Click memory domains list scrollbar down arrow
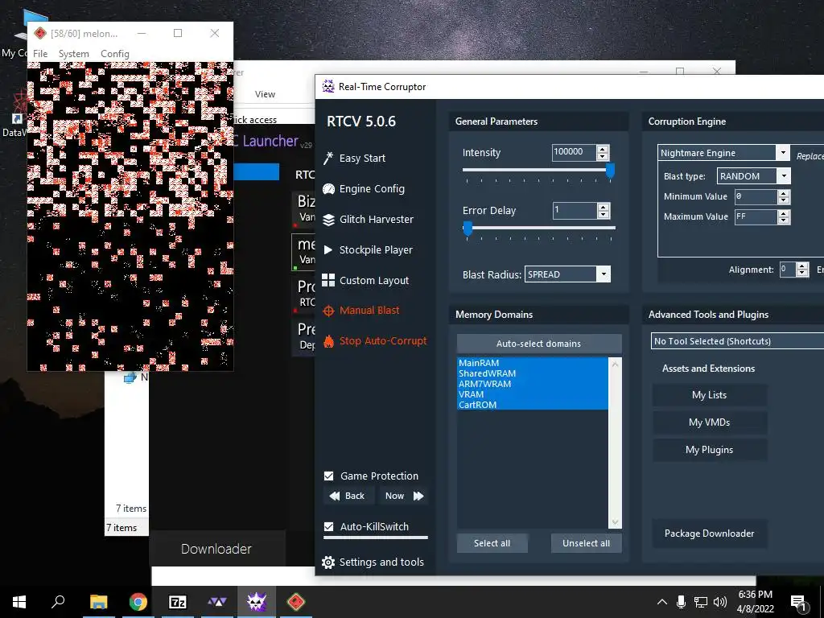This screenshot has width=824, height=618. coord(615,522)
